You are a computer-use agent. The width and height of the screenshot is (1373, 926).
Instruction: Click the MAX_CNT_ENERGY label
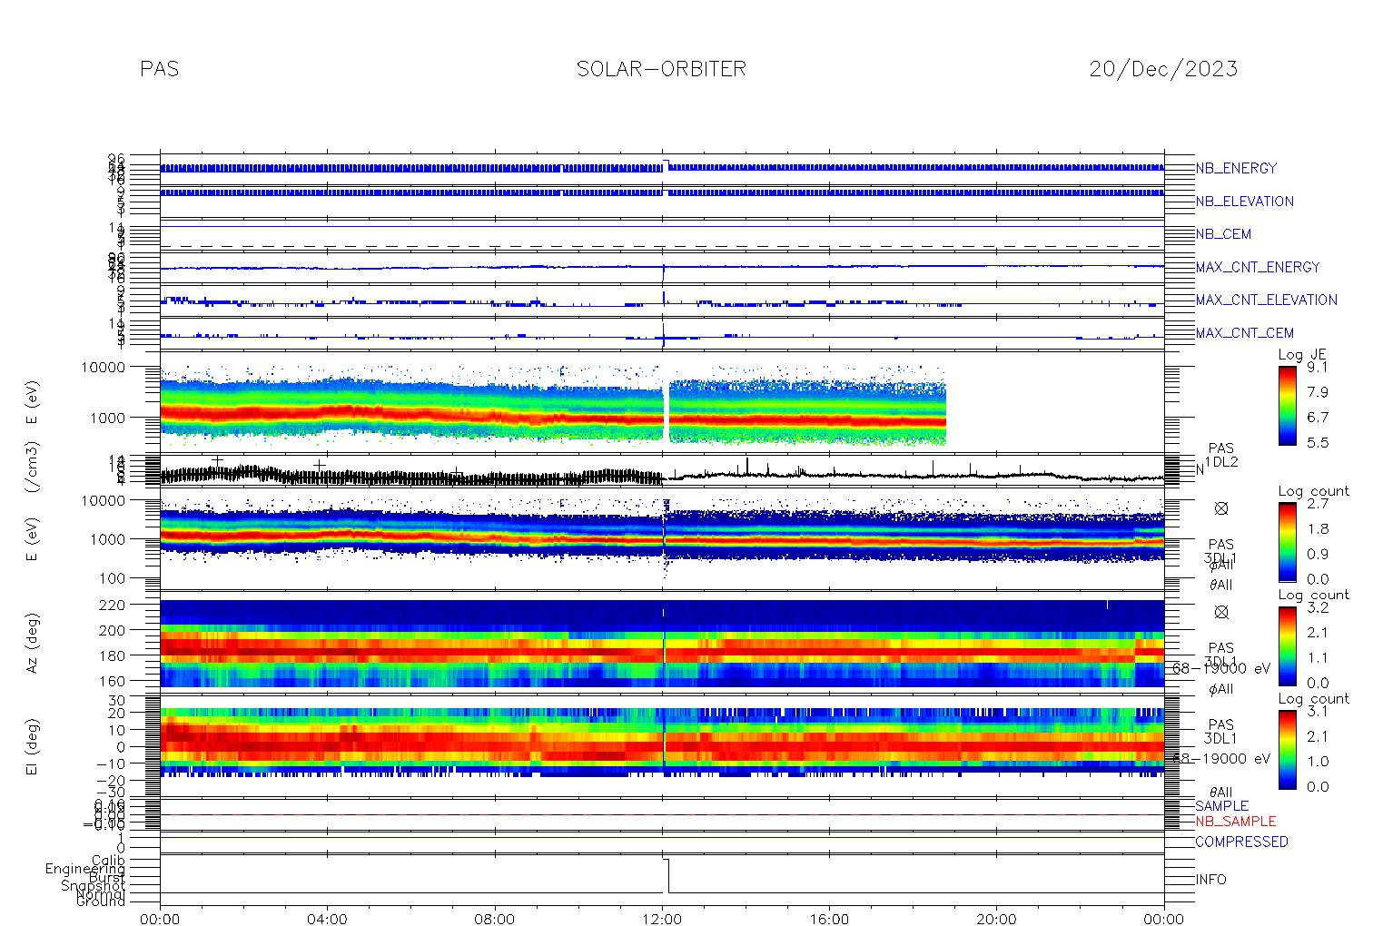pos(1258,267)
